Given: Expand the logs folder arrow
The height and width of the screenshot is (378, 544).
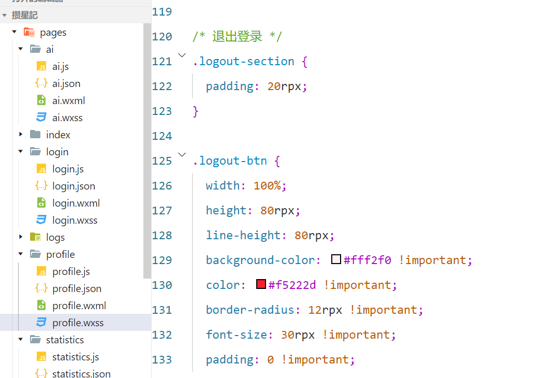Looking at the screenshot, I should (x=21, y=237).
